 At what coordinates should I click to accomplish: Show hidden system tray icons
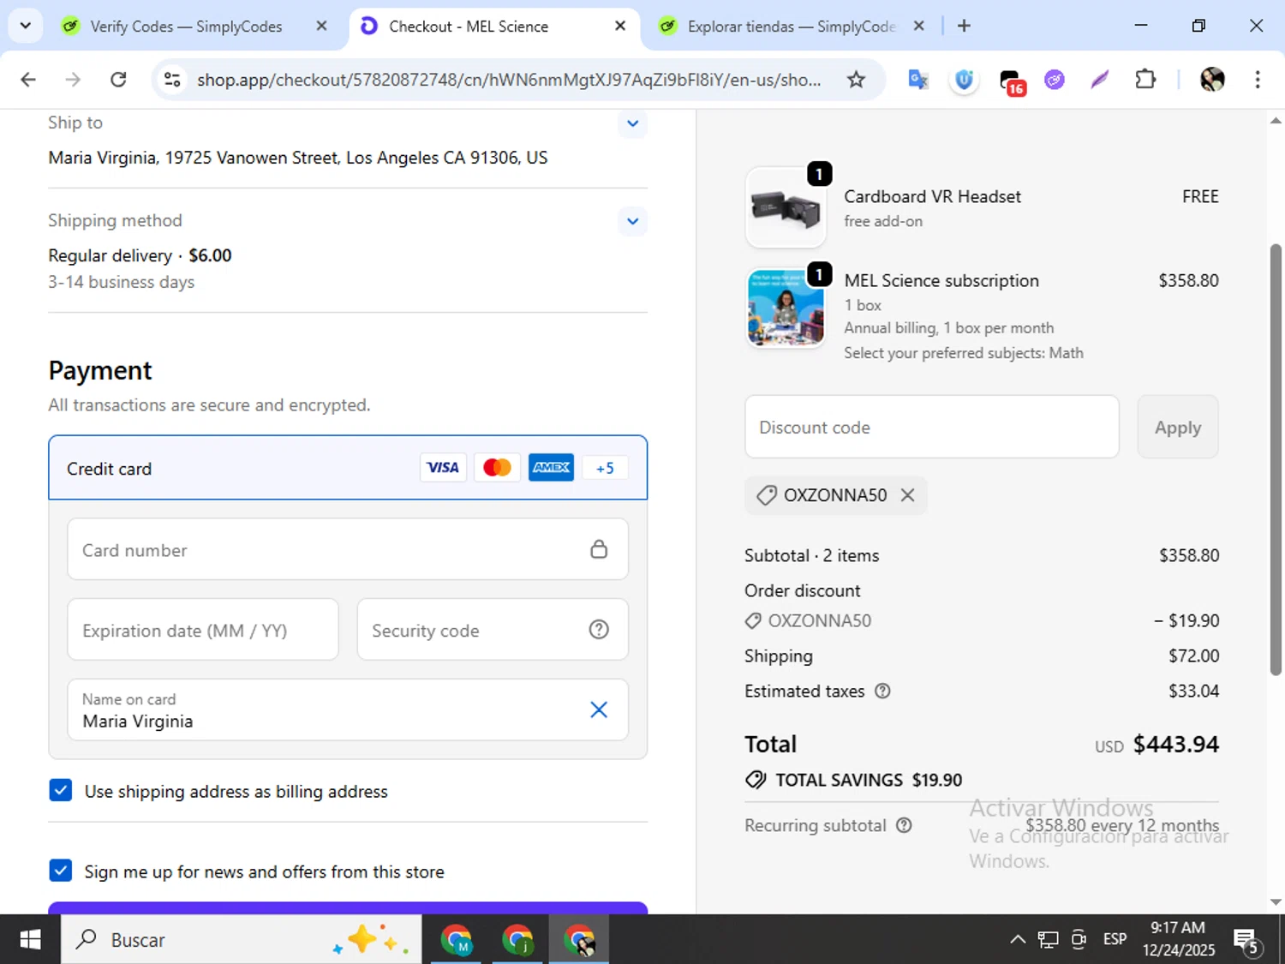coord(1018,940)
